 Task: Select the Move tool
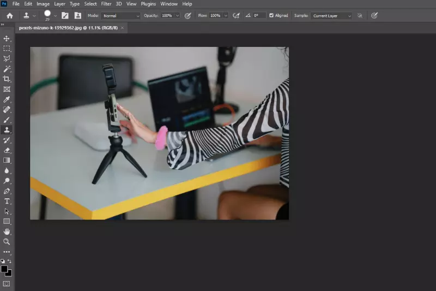point(7,38)
